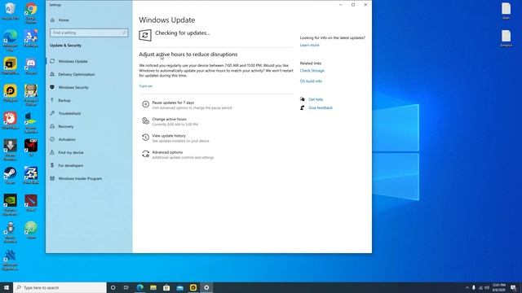Click the search magnifier in Find a setting
Image resolution: width=522 pixels, height=293 pixels.
click(x=124, y=33)
